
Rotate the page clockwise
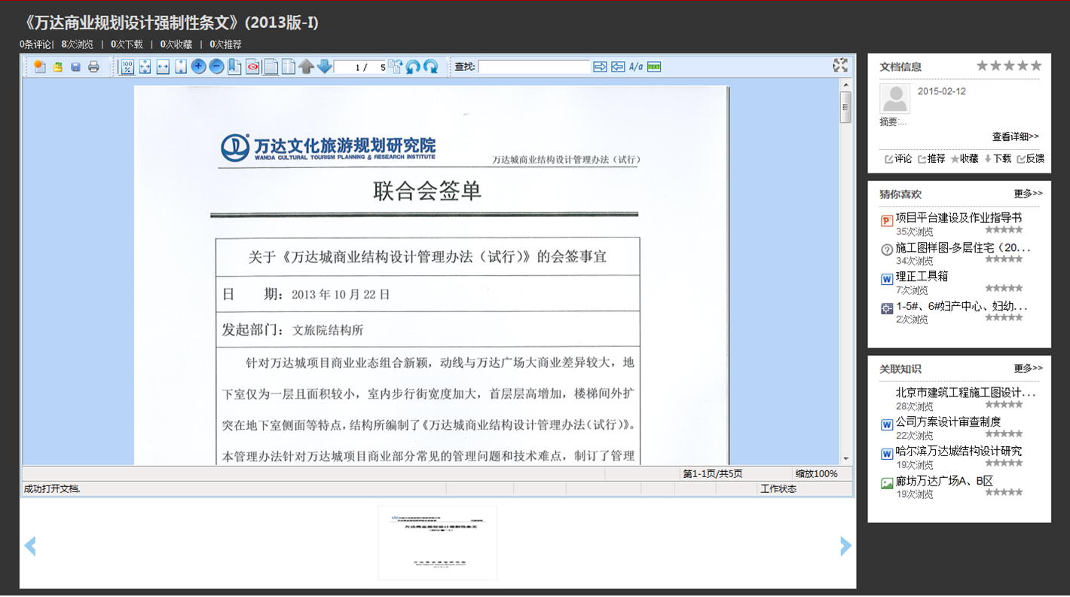[430, 66]
